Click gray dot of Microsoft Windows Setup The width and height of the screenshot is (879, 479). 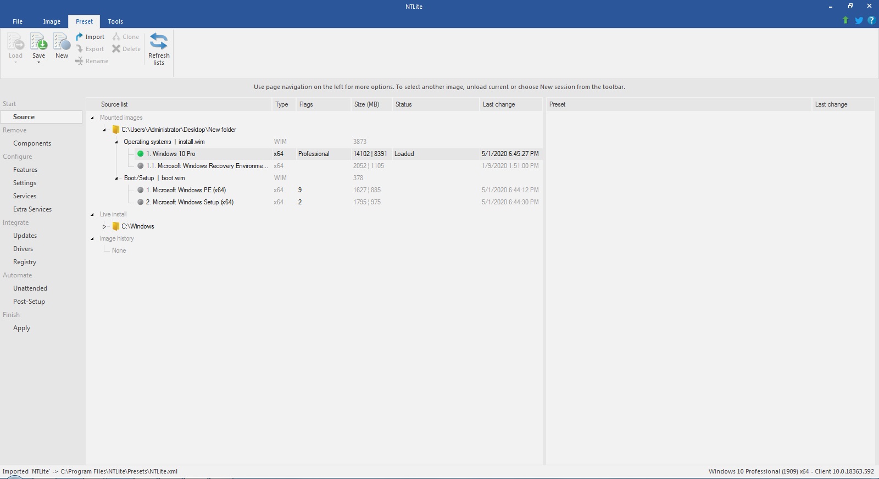(x=140, y=202)
